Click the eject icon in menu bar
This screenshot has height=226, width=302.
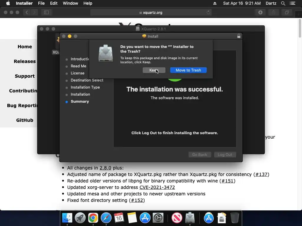click(x=215, y=3)
